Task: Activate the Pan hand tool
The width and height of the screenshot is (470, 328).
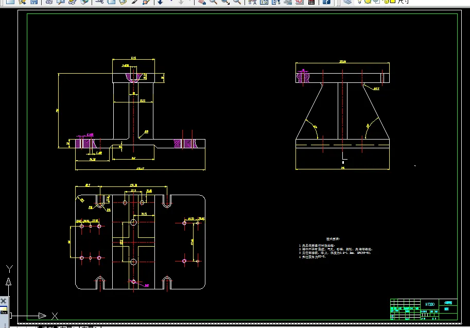Action: 202,2
